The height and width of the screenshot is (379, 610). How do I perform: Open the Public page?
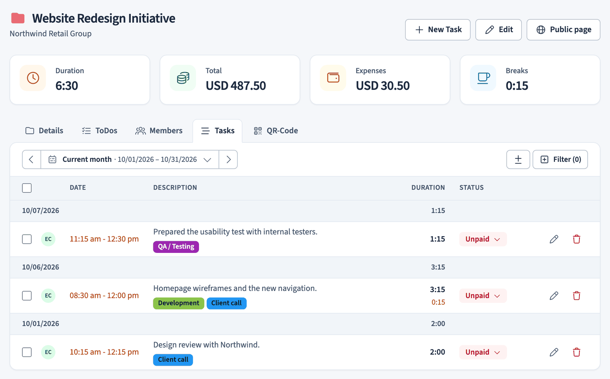coord(563,30)
